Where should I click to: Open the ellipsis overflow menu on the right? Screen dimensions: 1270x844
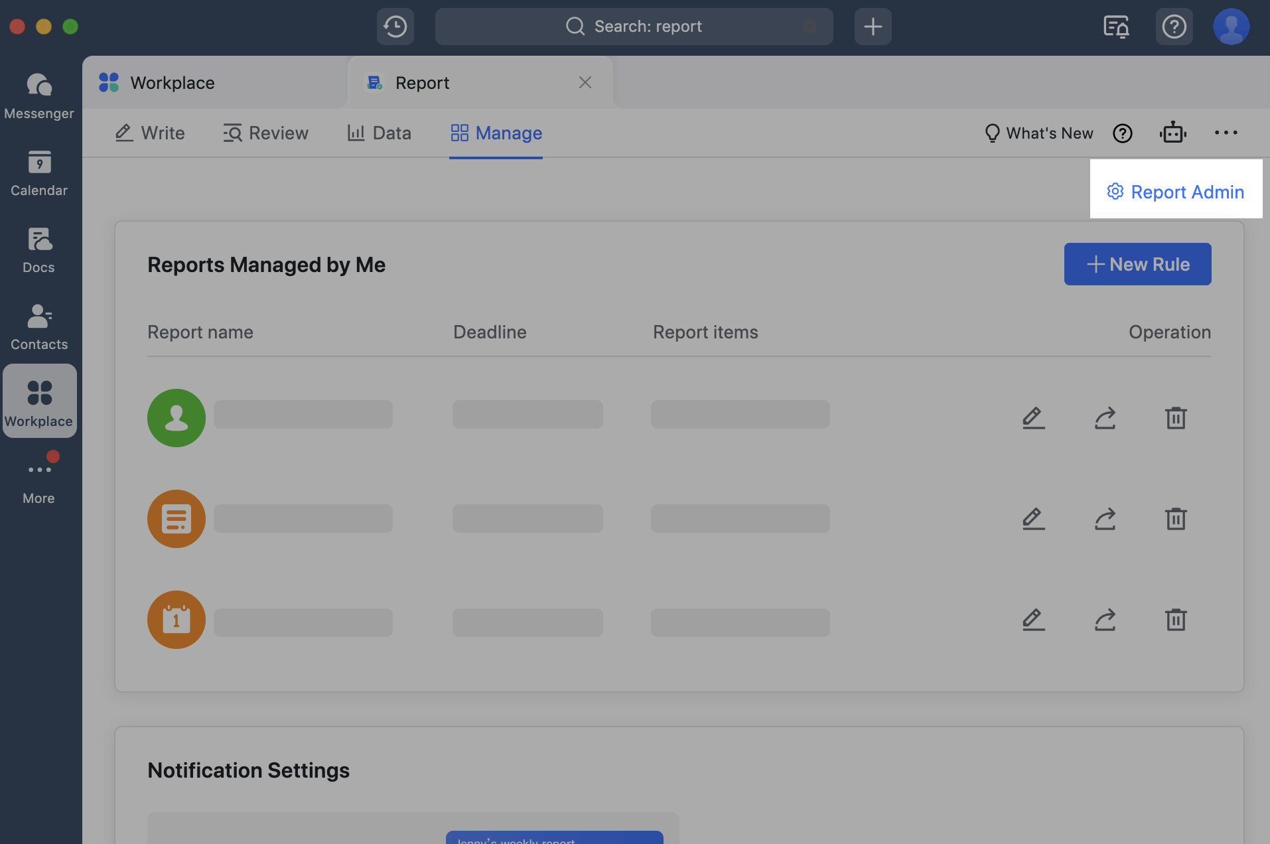click(1226, 133)
